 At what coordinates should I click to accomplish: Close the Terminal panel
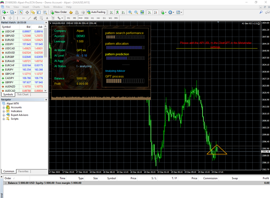coord(1,177)
